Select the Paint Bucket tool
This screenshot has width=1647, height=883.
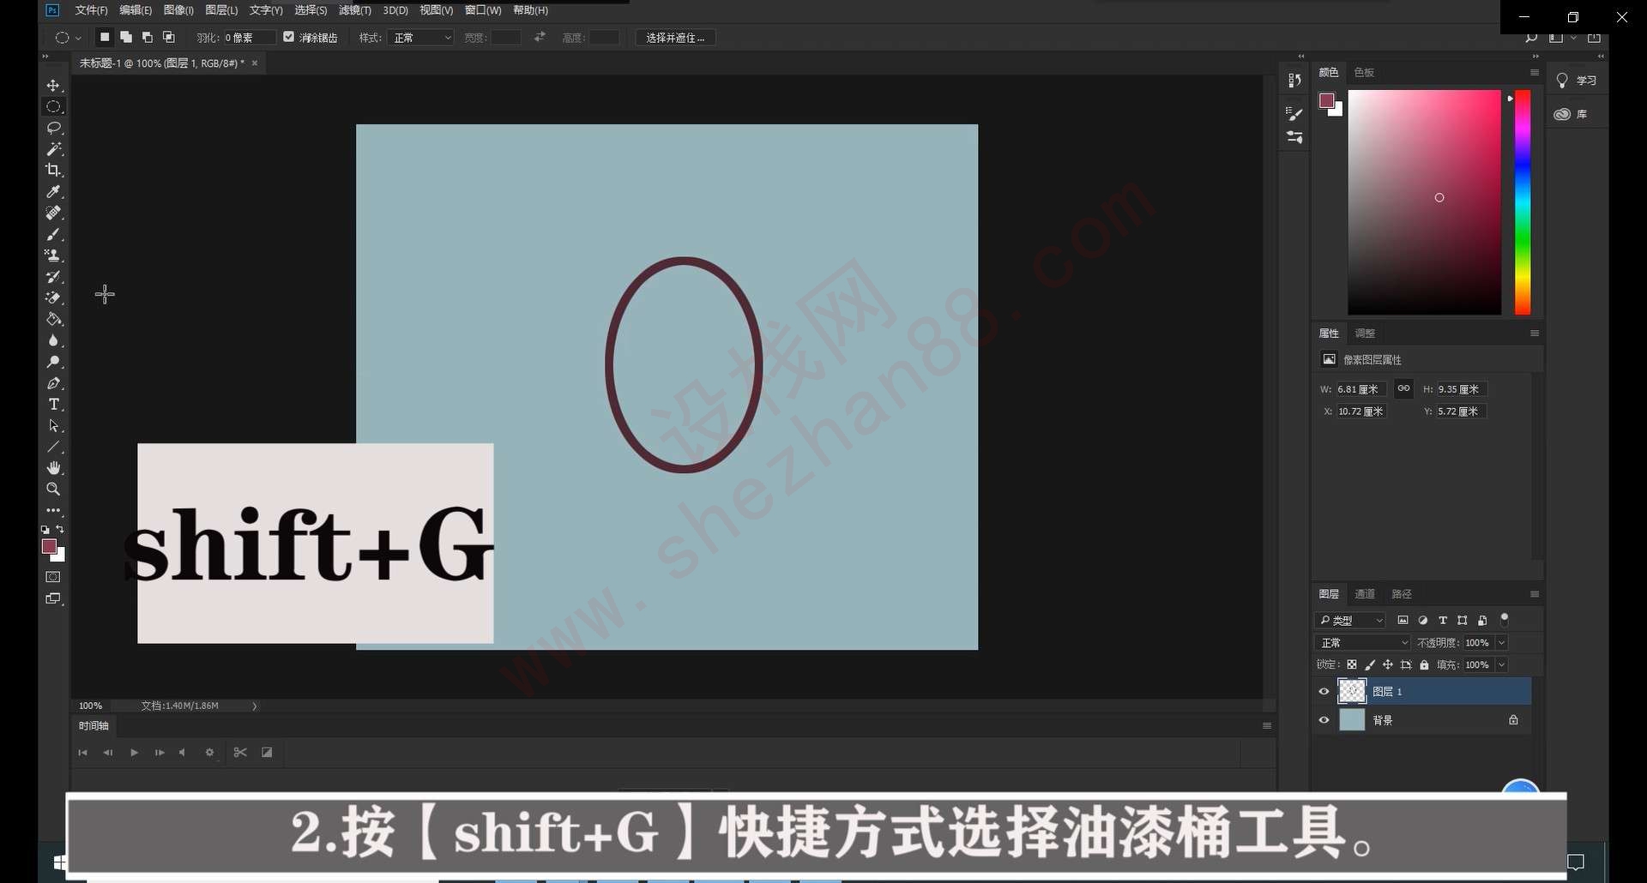53,319
